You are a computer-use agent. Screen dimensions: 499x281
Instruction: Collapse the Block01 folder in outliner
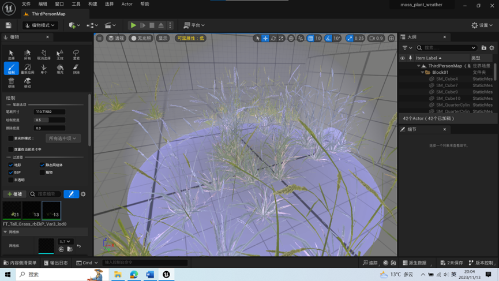(x=423, y=72)
